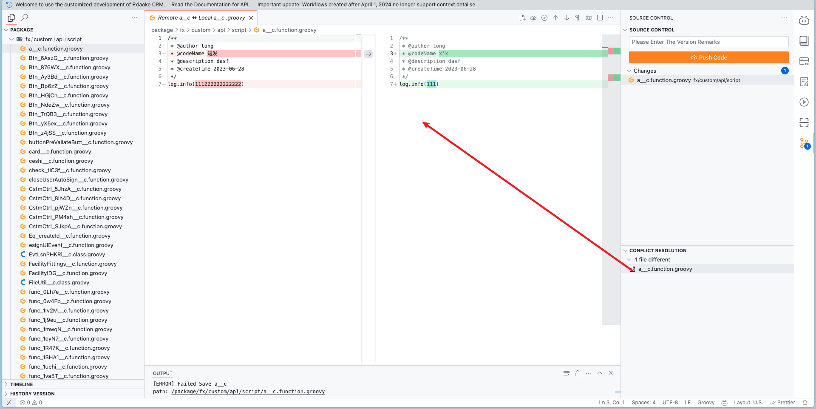The width and height of the screenshot is (816, 409).
Task: Toggle the output scroll lock
Action: tap(578, 373)
